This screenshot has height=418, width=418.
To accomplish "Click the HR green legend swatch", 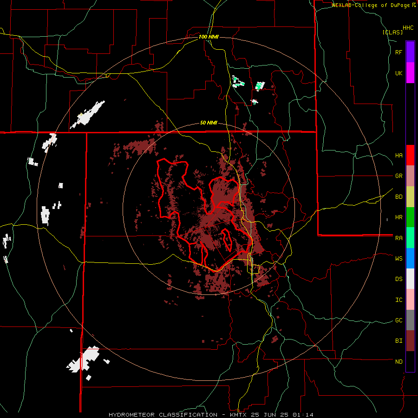I will (410, 217).
